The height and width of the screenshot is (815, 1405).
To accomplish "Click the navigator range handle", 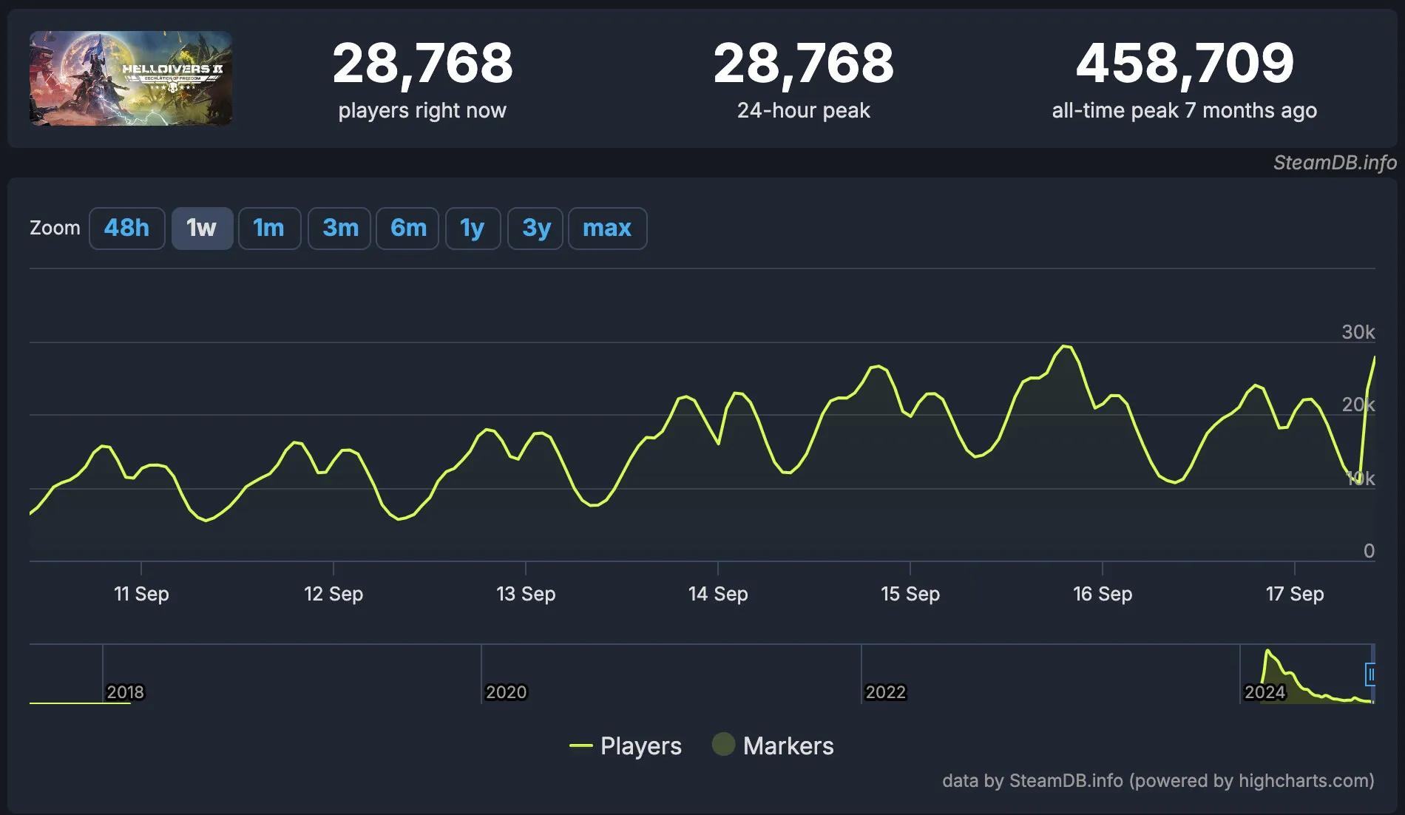I will click(1370, 674).
